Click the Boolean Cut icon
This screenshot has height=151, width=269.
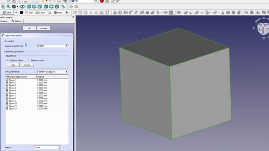[x=191, y=13]
